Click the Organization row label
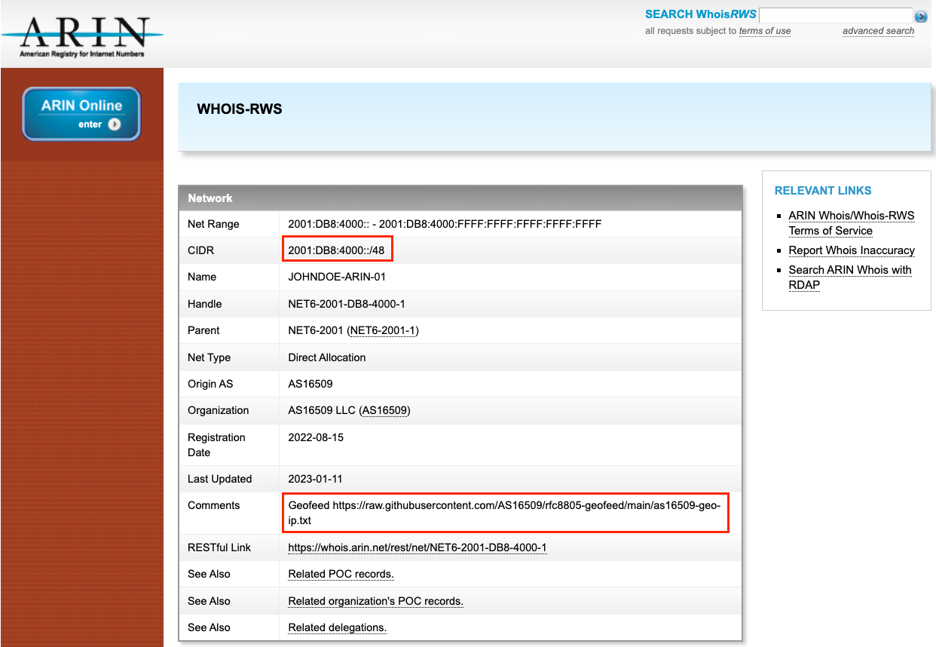Image resolution: width=936 pixels, height=647 pixels. point(219,410)
